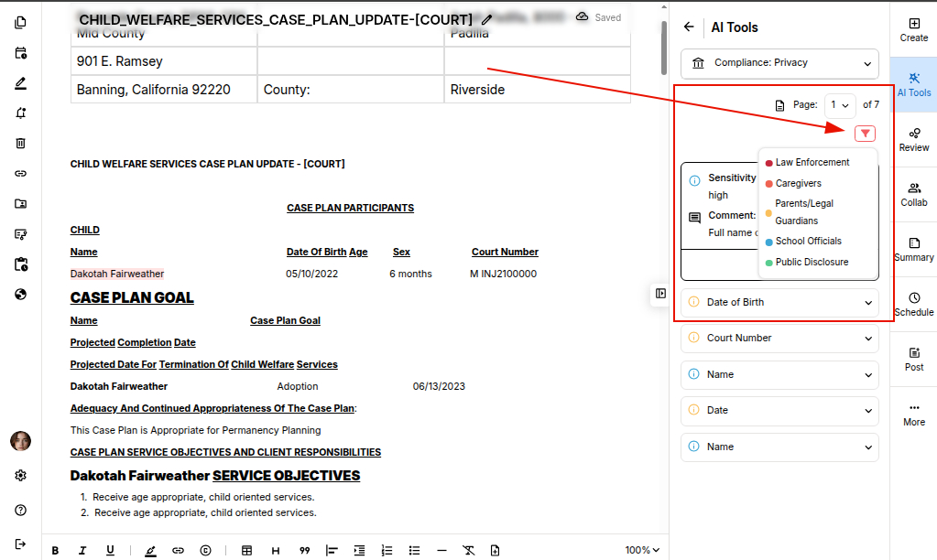Viewport: 937px width, 560px height.
Task: Toggle bold formatting
Action: [x=55, y=550]
